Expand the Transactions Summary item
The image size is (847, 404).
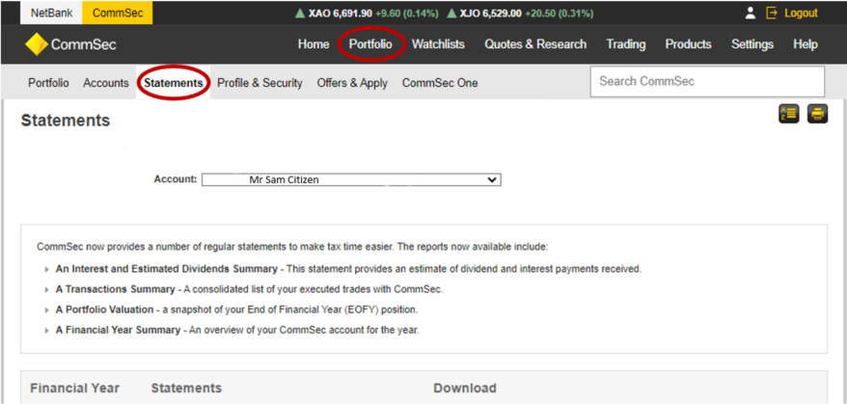46,289
